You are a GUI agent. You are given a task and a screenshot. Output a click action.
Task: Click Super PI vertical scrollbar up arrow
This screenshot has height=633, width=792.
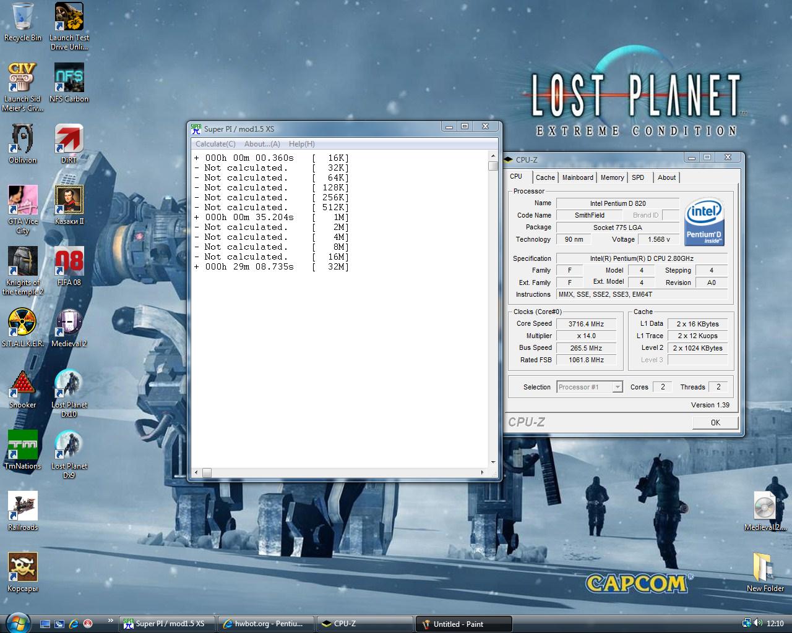(493, 156)
